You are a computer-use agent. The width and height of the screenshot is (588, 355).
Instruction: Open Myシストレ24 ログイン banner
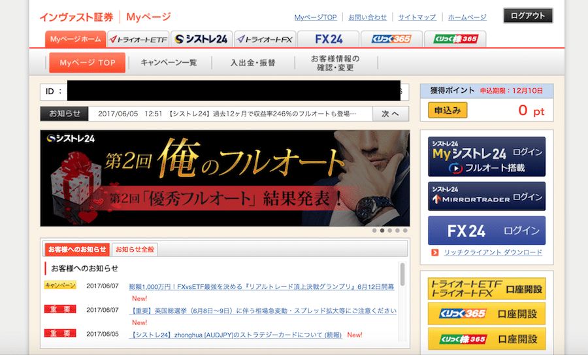pyautogui.click(x=487, y=156)
